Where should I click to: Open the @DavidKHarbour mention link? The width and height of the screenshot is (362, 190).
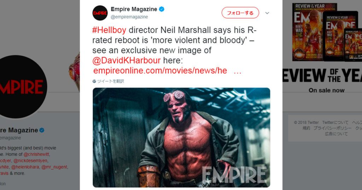(126, 60)
